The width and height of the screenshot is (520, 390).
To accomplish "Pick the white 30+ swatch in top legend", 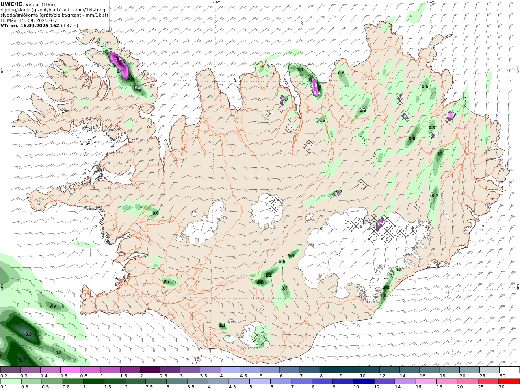I will coord(509,370).
